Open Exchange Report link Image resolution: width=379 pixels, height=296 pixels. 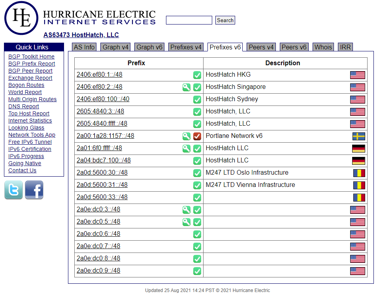[x=30, y=78]
